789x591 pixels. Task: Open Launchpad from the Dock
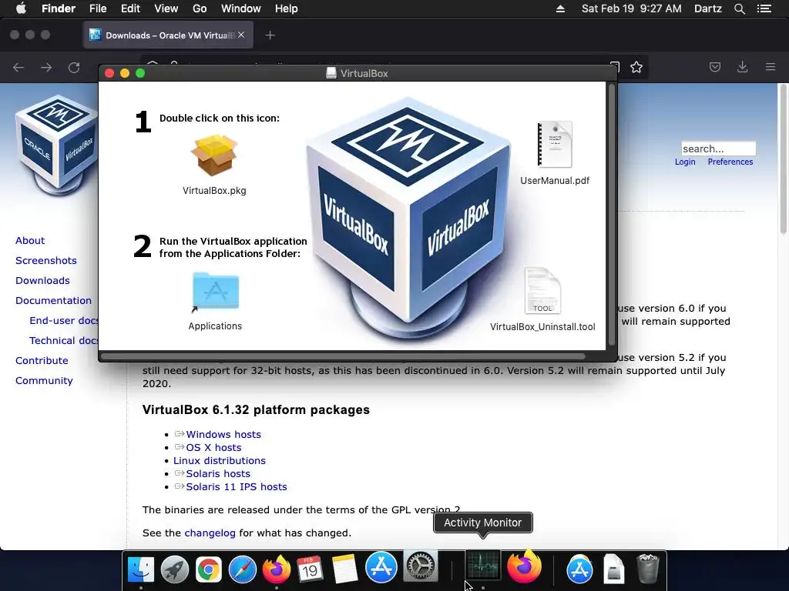175,569
